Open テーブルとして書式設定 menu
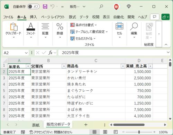Viewport: 173px width, 135px height. tap(89, 31)
